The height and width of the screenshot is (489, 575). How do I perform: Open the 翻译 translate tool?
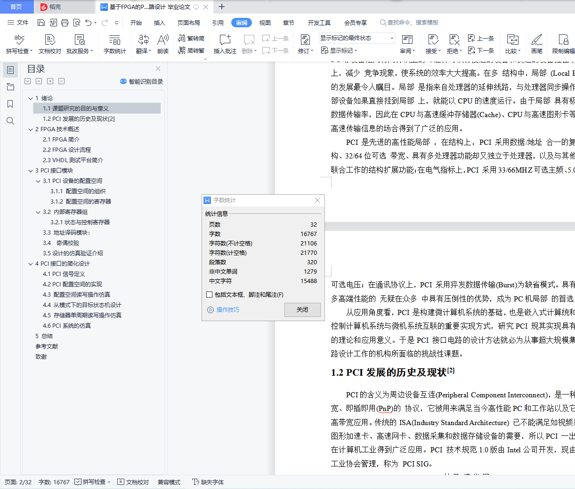[143, 44]
